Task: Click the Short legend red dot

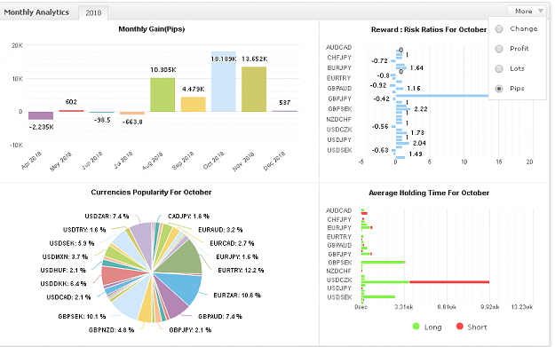Action: (459, 327)
